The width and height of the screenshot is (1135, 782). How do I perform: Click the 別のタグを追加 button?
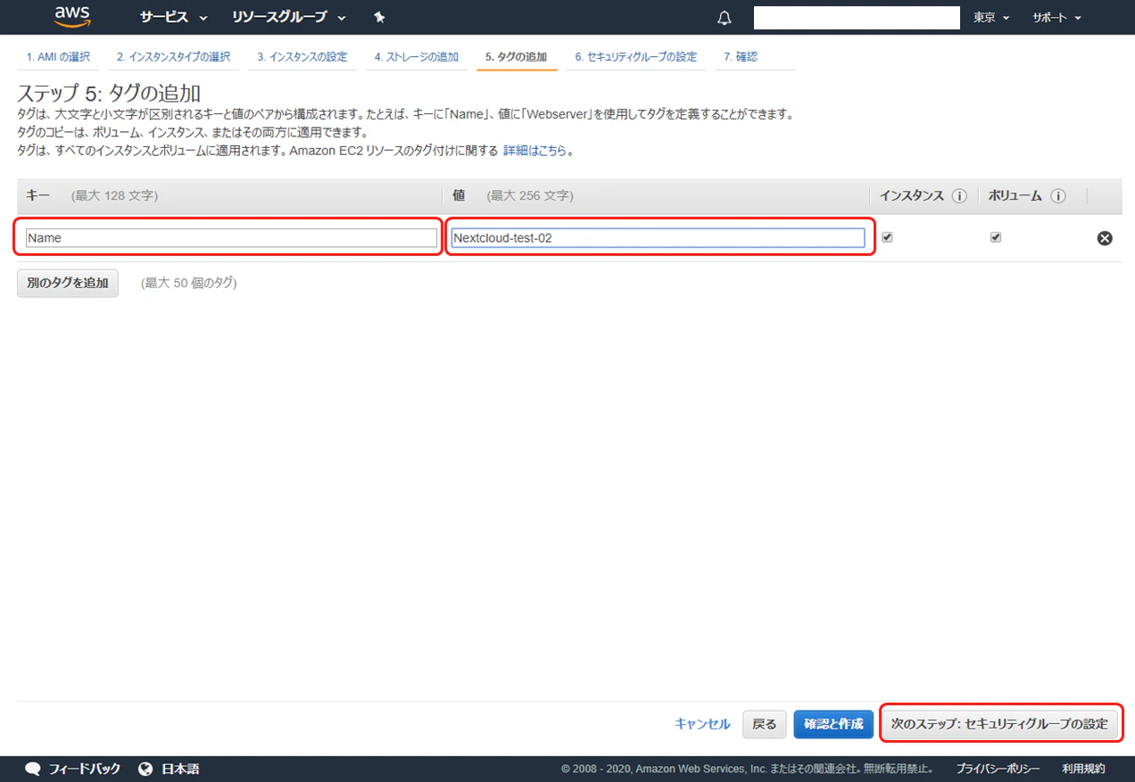(68, 283)
